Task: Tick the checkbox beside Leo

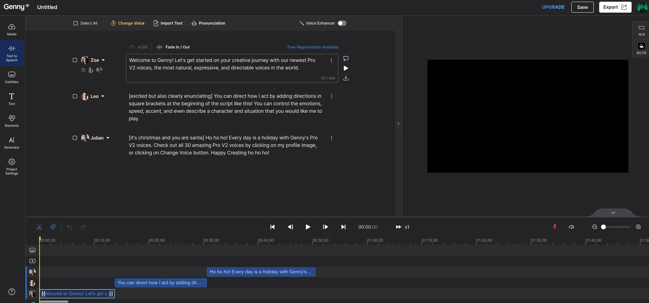Action: 75,96
